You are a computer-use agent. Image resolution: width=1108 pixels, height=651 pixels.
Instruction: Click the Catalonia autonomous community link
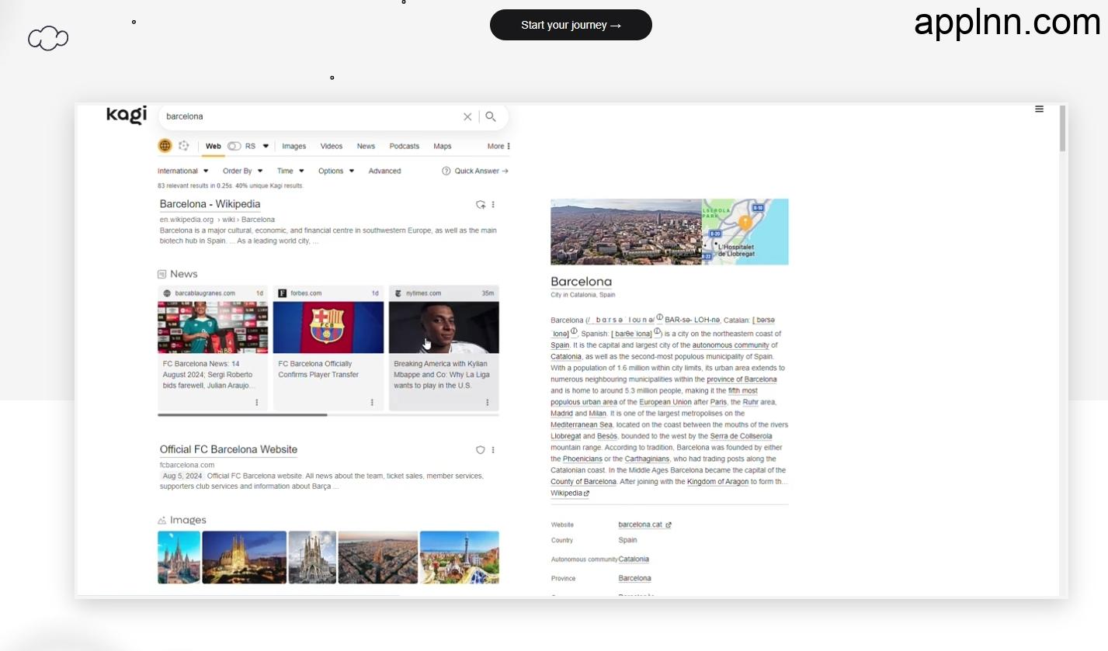(x=634, y=559)
